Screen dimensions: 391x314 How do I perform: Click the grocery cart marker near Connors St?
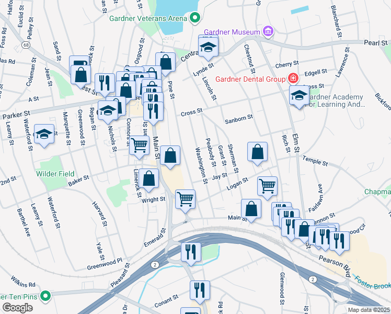click(139, 147)
